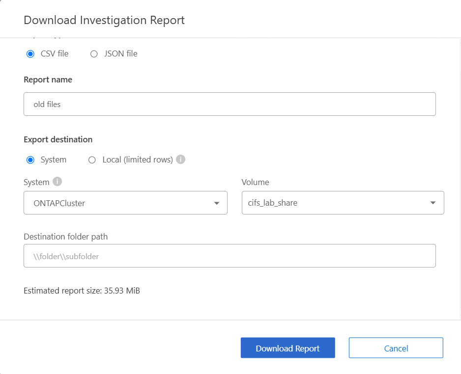Expand the ONTAPCluster system selector arrow
The width and height of the screenshot is (461, 374).
pyautogui.click(x=217, y=202)
